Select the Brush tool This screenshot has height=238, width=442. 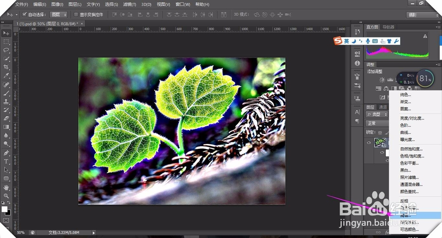click(6, 93)
